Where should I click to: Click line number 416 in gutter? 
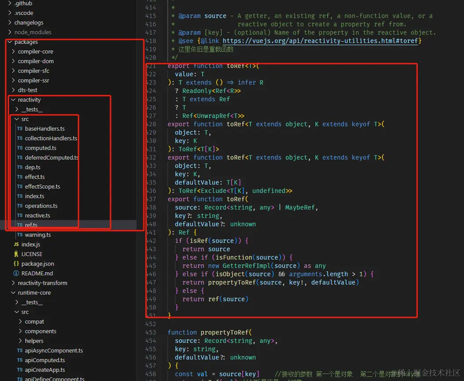[x=150, y=24]
